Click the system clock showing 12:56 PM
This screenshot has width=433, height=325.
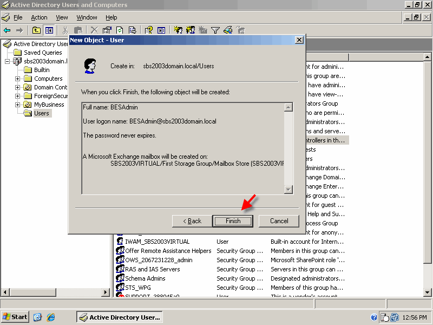pyautogui.click(x=415, y=317)
